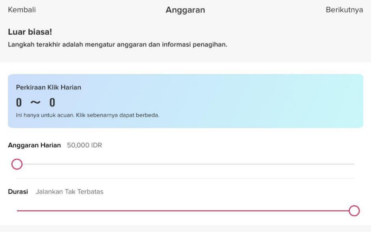Grab the Anggaran Harian slider handle
371x232 pixels.
coord(17,164)
